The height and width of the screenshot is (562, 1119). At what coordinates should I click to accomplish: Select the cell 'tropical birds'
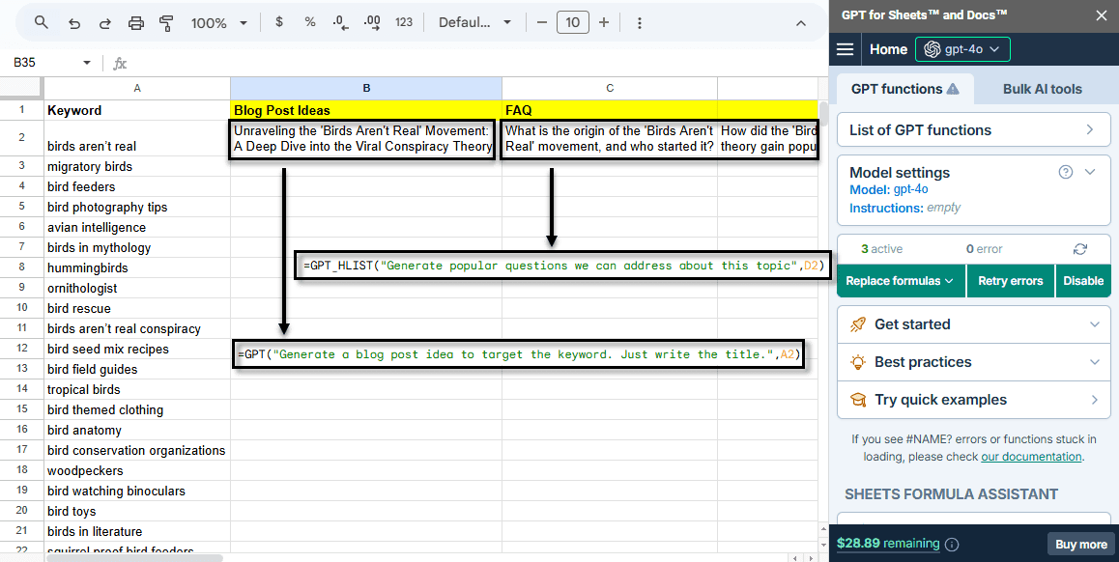coord(137,389)
